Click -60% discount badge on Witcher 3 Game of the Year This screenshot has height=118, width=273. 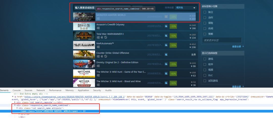(x=173, y=74)
